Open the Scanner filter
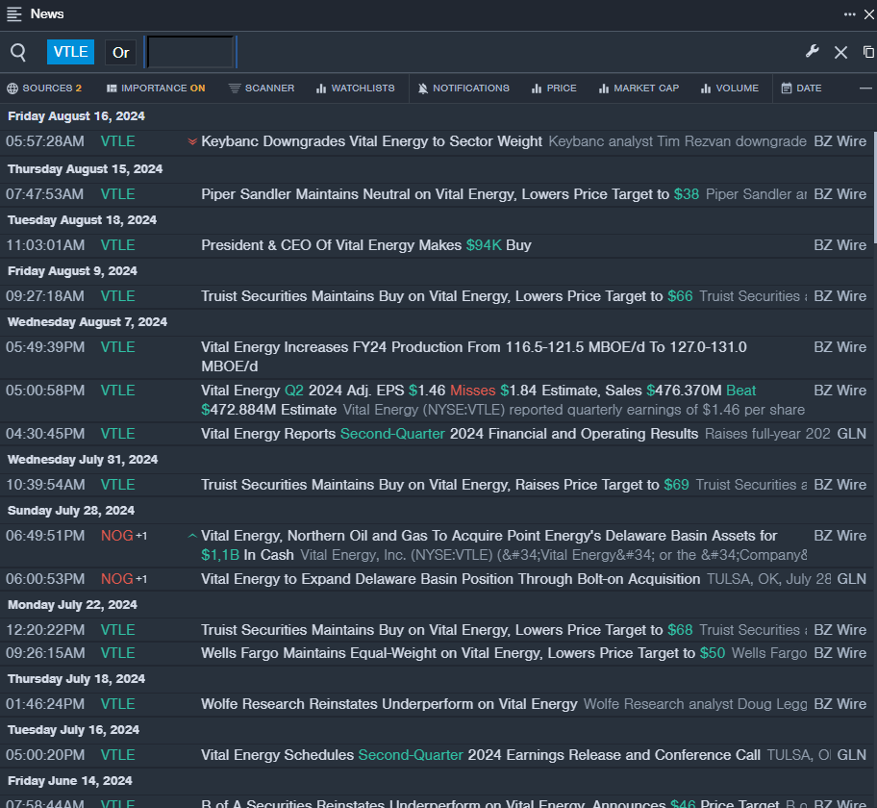 click(262, 88)
